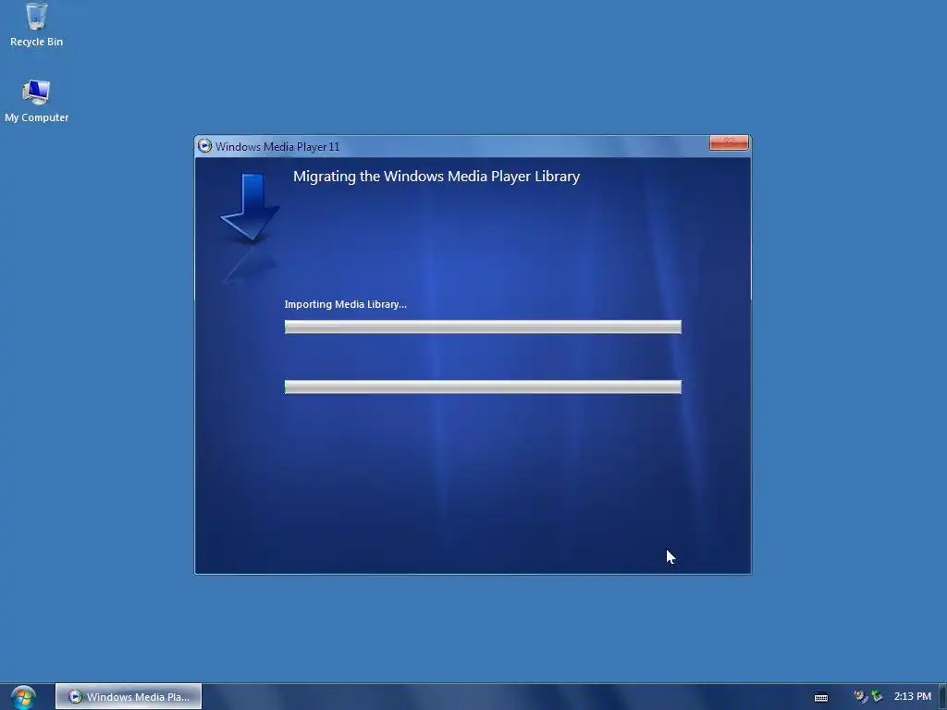The width and height of the screenshot is (947, 710).
Task: Open the Recycle Bin desktop icon
Action: click(36, 25)
